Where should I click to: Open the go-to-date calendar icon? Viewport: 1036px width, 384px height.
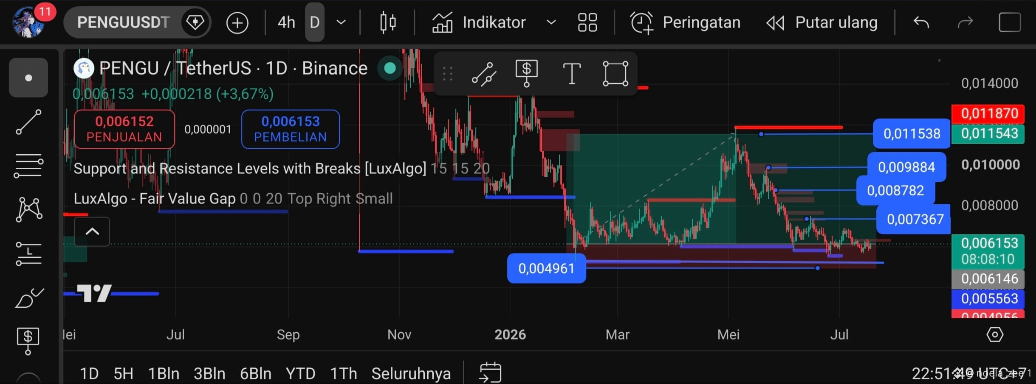click(490, 373)
